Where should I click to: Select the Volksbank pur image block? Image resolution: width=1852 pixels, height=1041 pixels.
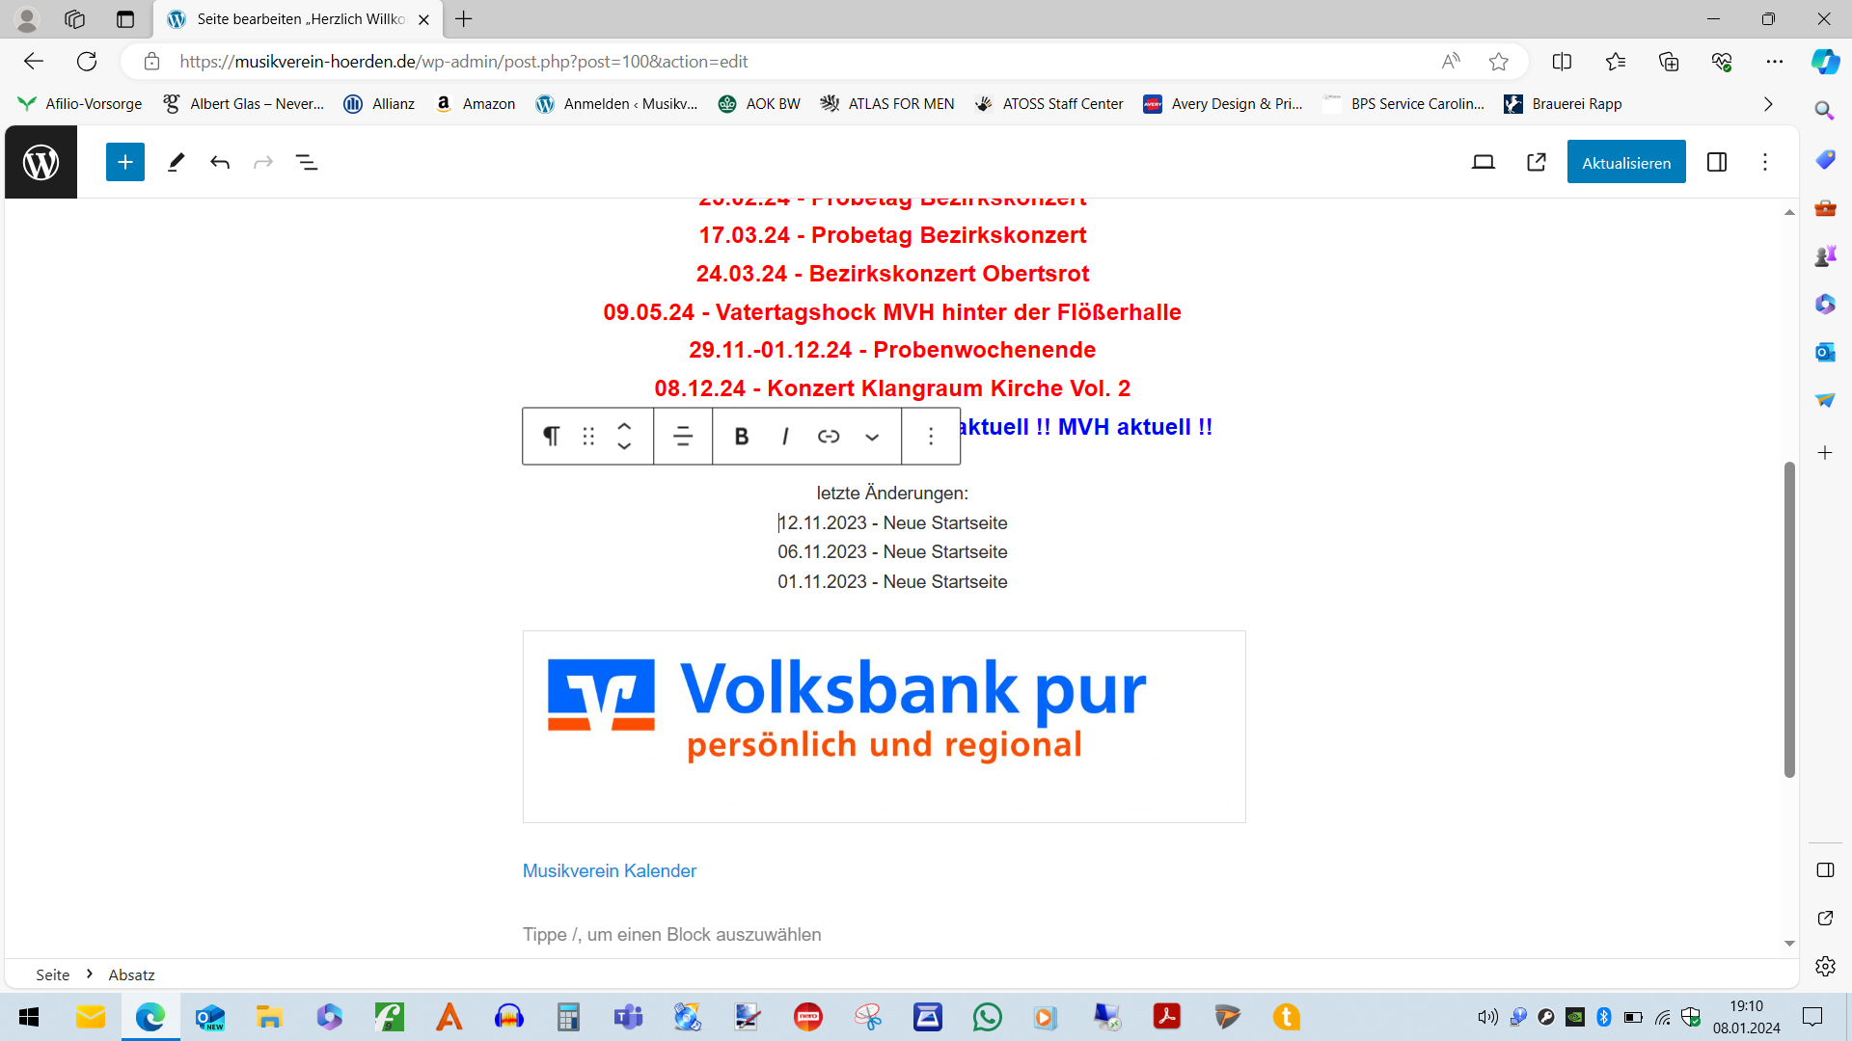[x=884, y=726]
